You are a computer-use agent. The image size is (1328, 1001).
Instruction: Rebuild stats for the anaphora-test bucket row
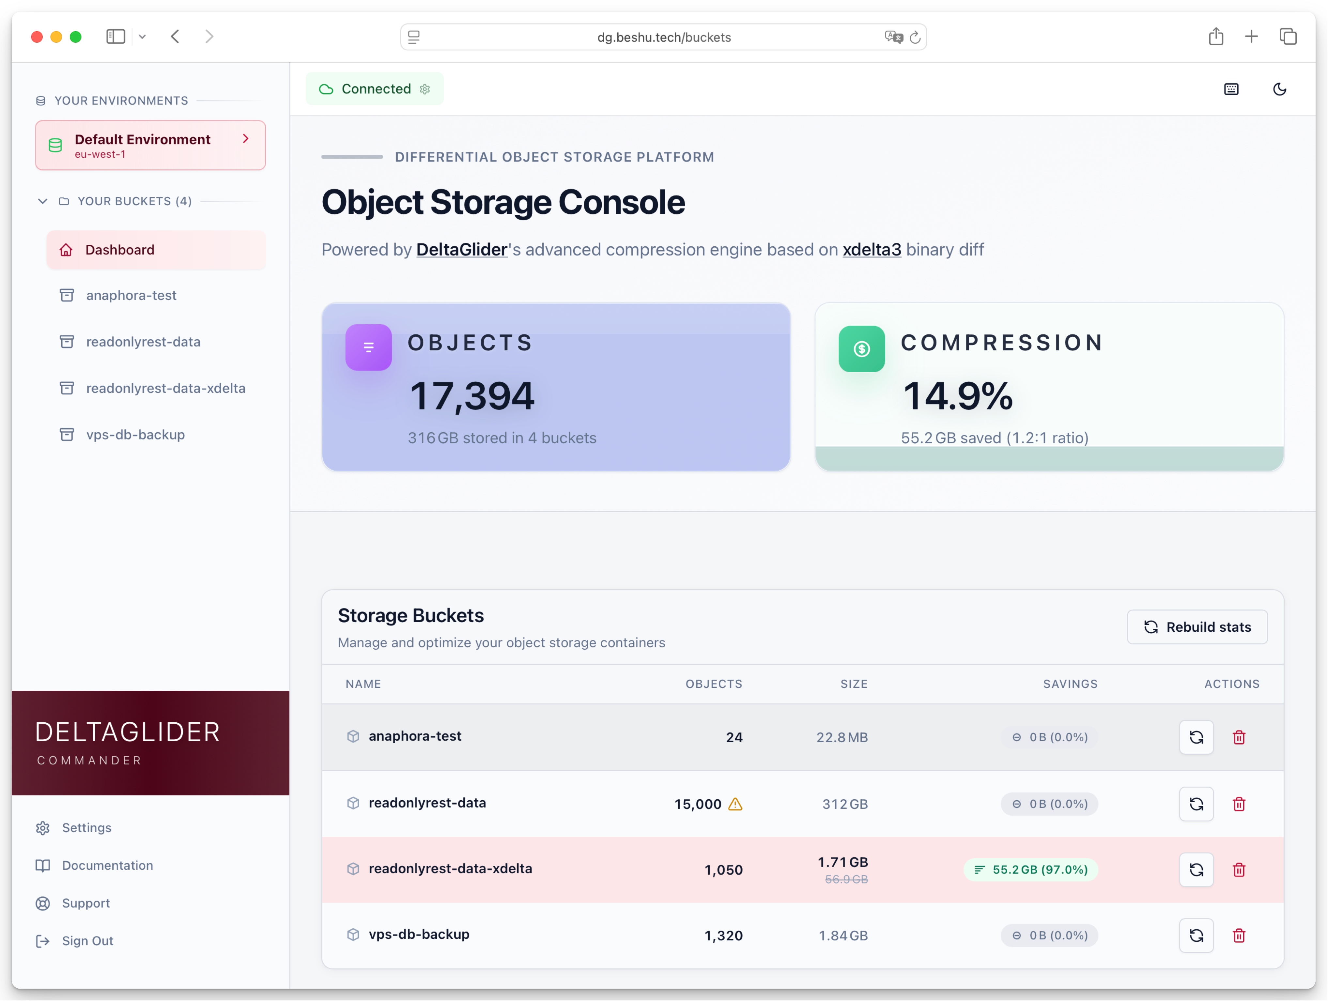1196,737
